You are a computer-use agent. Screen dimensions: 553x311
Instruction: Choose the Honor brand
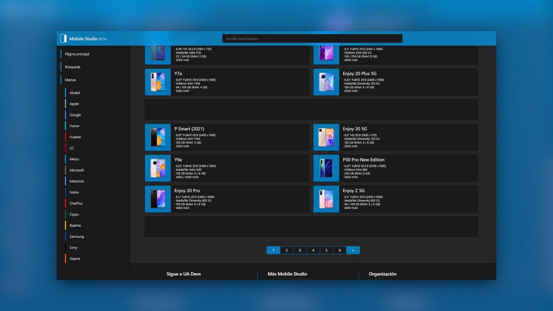tap(75, 126)
